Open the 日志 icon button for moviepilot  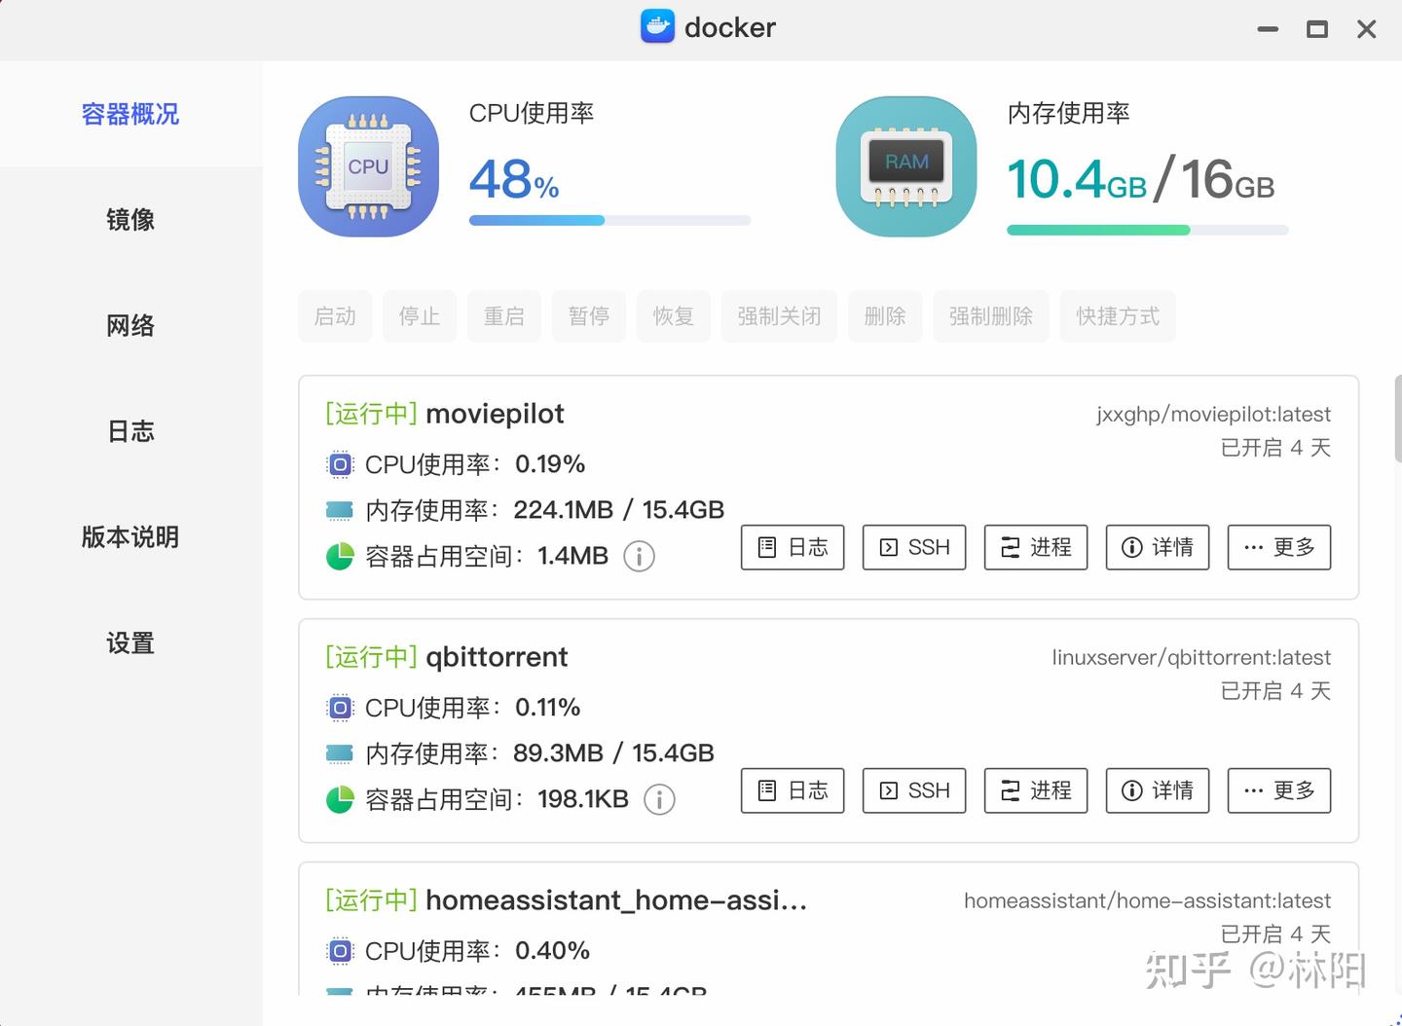coord(792,547)
